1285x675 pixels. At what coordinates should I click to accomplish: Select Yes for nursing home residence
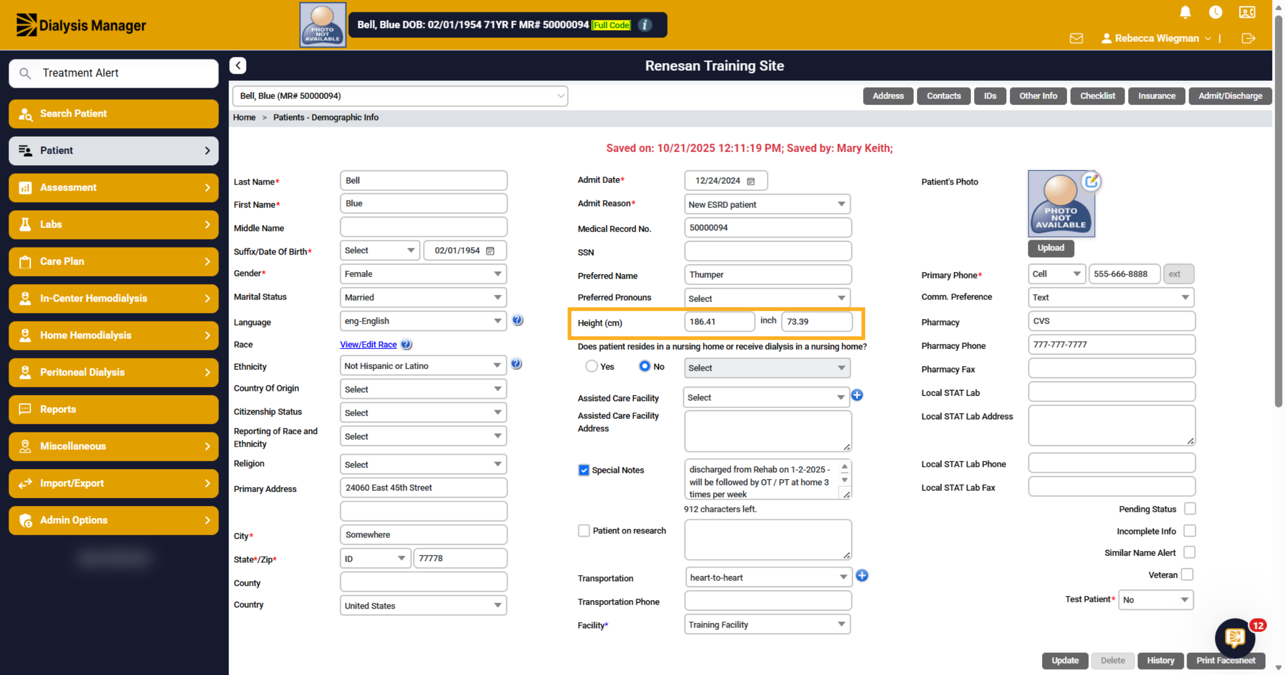point(591,366)
